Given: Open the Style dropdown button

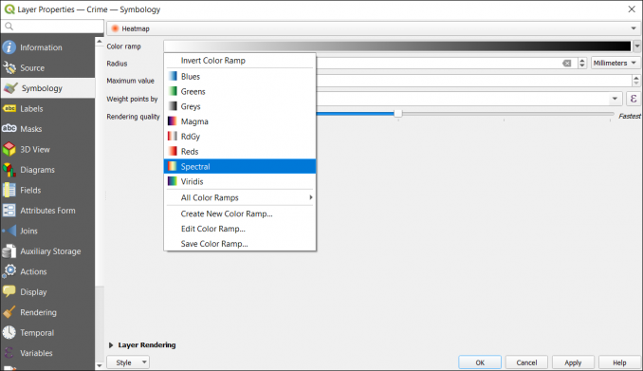Looking at the screenshot, I should (x=128, y=362).
